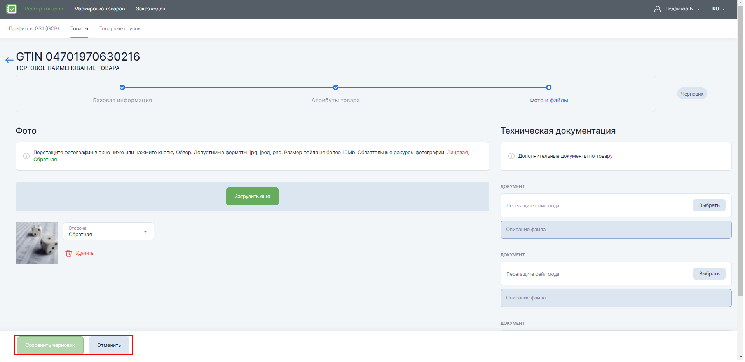The height and width of the screenshot is (362, 745).
Task: Click Отменить button
Action: tap(109, 345)
